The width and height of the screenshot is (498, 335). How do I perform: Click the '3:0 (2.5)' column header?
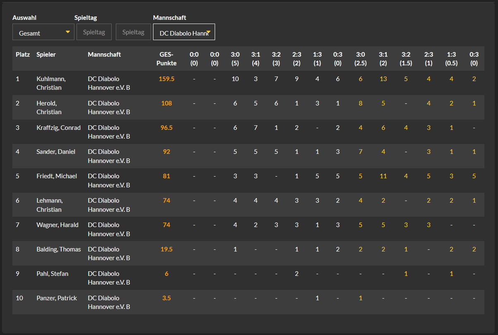(x=361, y=59)
